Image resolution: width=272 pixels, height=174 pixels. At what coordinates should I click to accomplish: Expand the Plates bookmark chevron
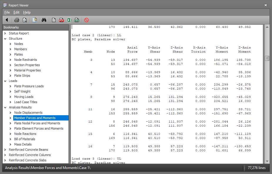10,54
